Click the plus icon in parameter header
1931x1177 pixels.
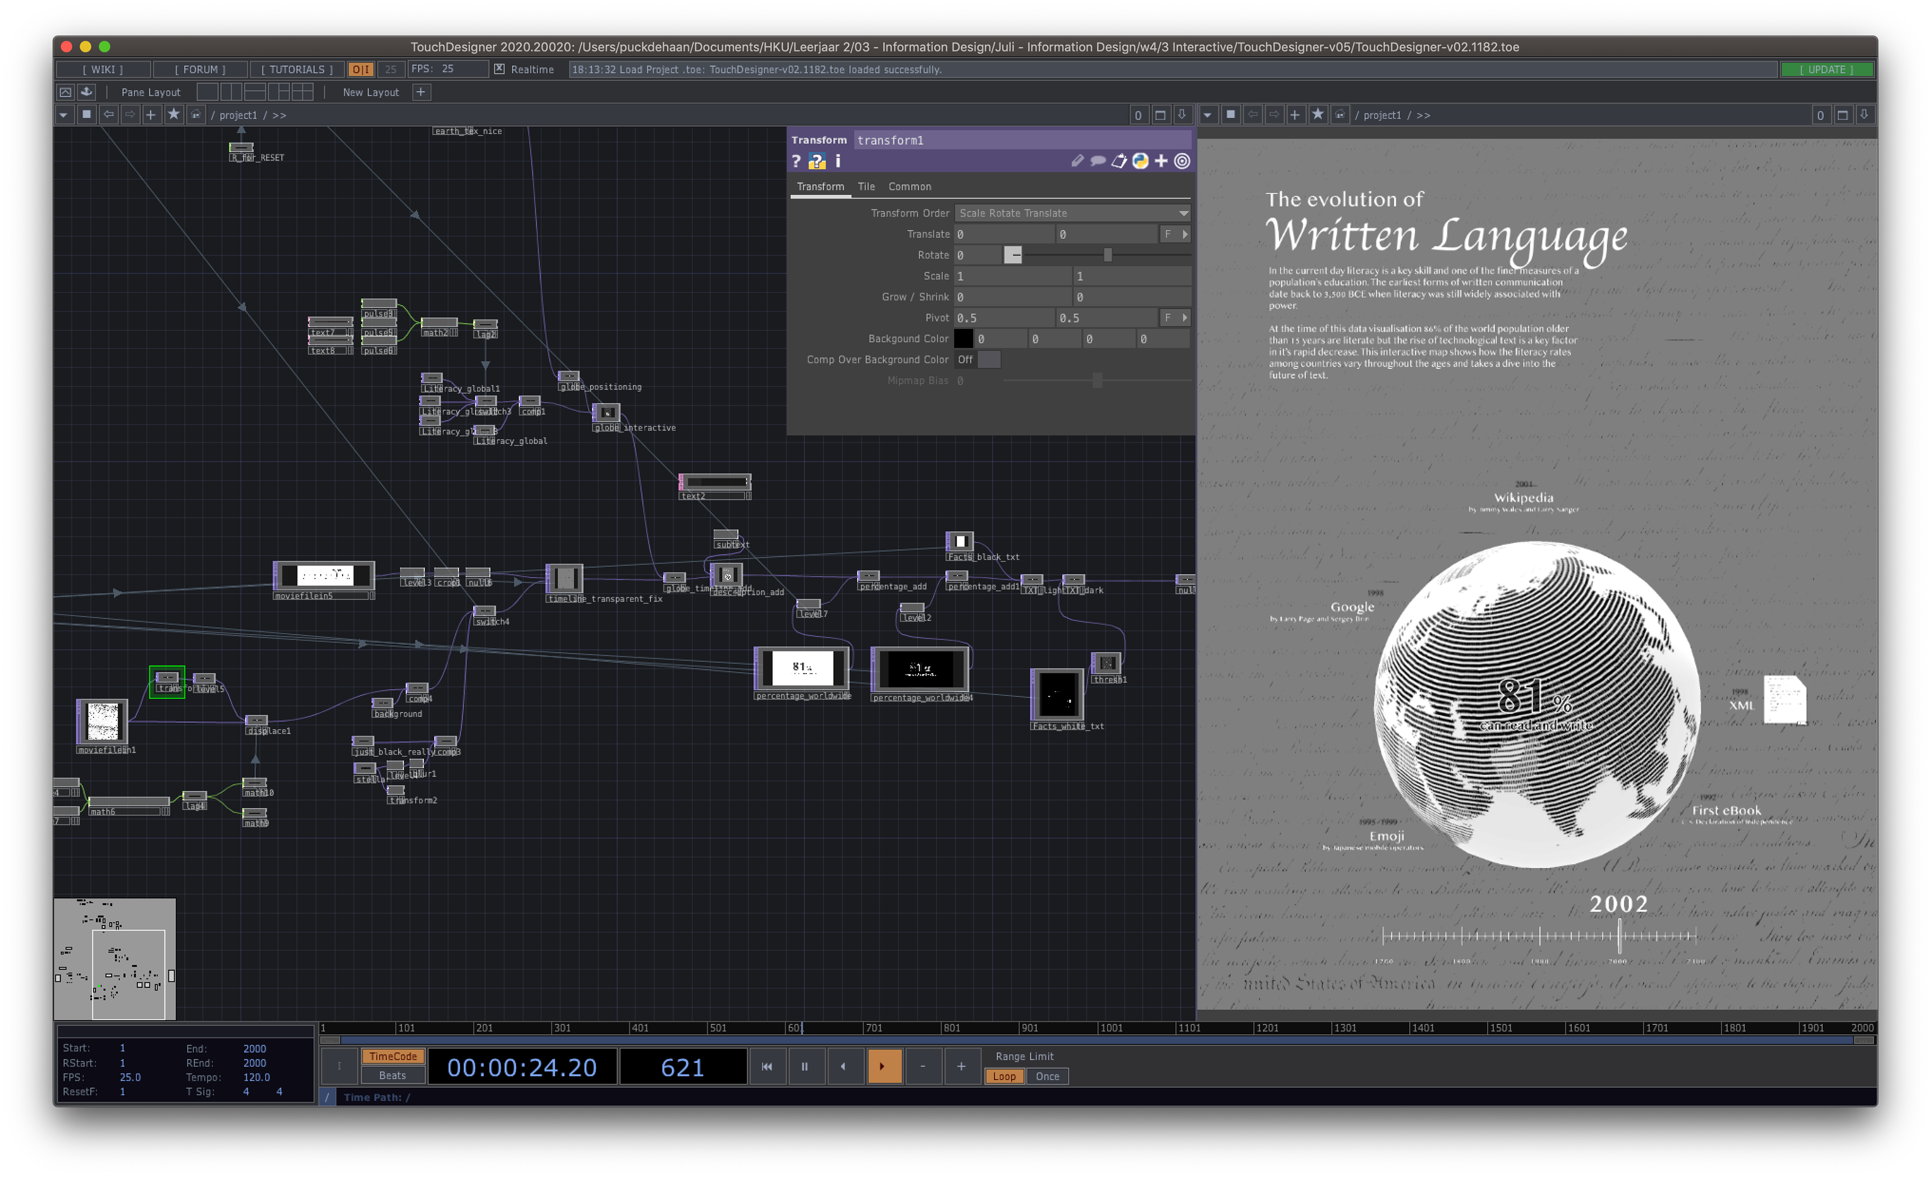coord(1161,161)
